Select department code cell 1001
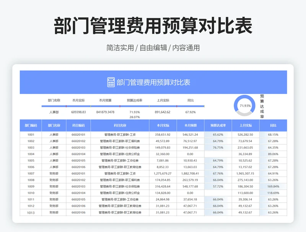 coord(31,135)
